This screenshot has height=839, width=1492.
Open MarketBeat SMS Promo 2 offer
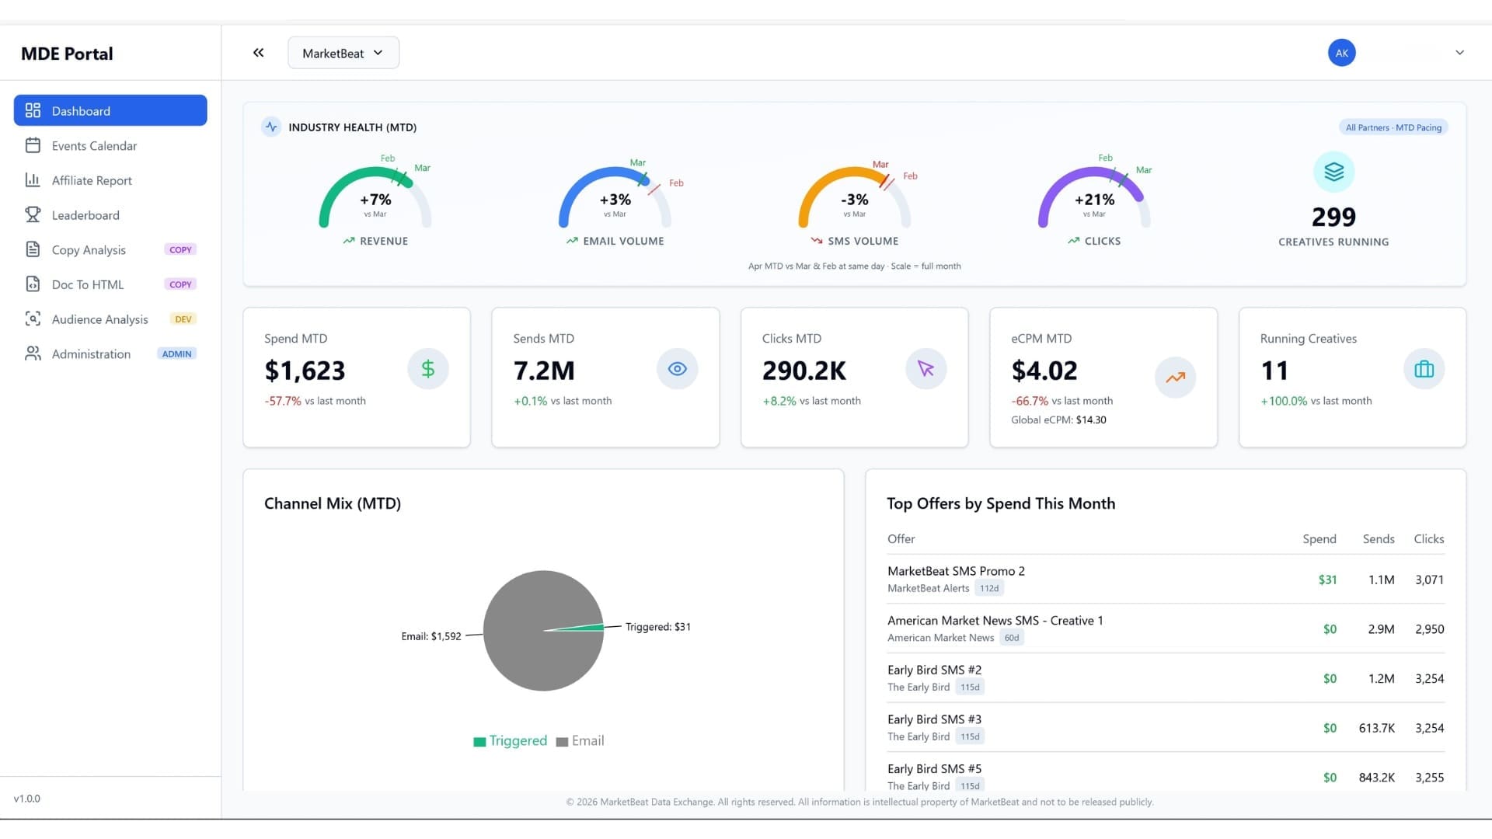click(x=956, y=571)
